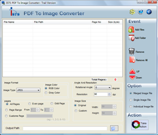
Task: Click the Add Files label
Action: (140, 30)
